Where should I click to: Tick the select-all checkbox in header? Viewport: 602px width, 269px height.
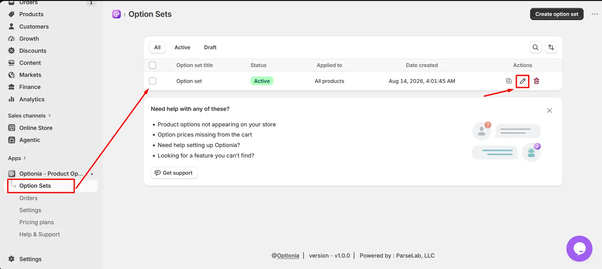(x=153, y=65)
